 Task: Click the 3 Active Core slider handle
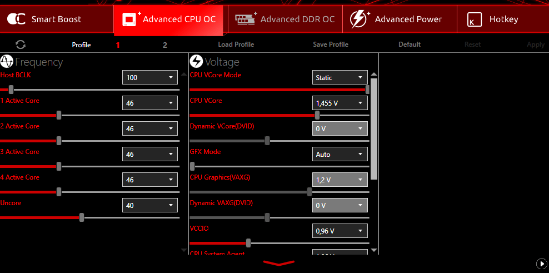[59, 166]
